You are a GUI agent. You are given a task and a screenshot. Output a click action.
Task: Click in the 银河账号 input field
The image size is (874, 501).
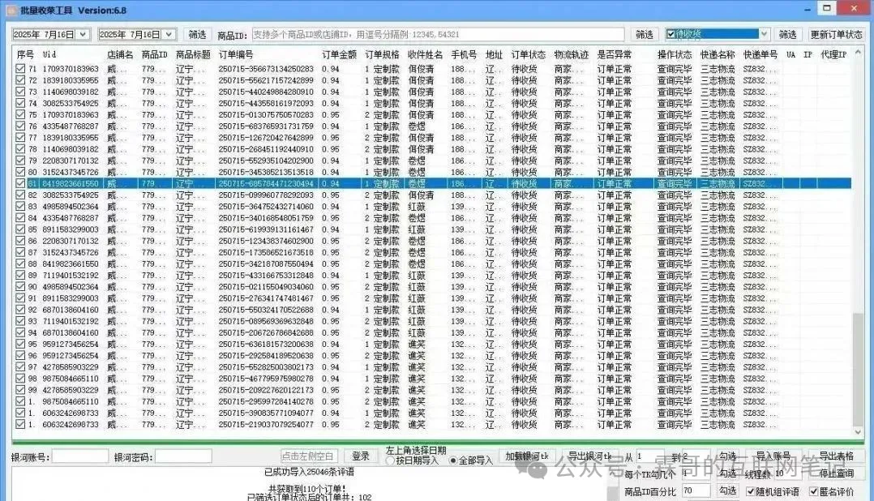click(80, 456)
